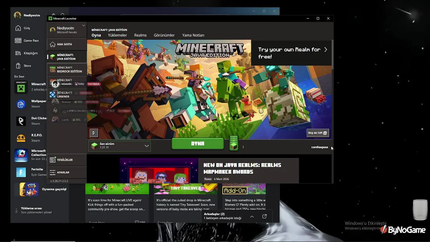Open Store in Xbox app sidebar
This screenshot has width=430, height=242.
[x=23, y=66]
